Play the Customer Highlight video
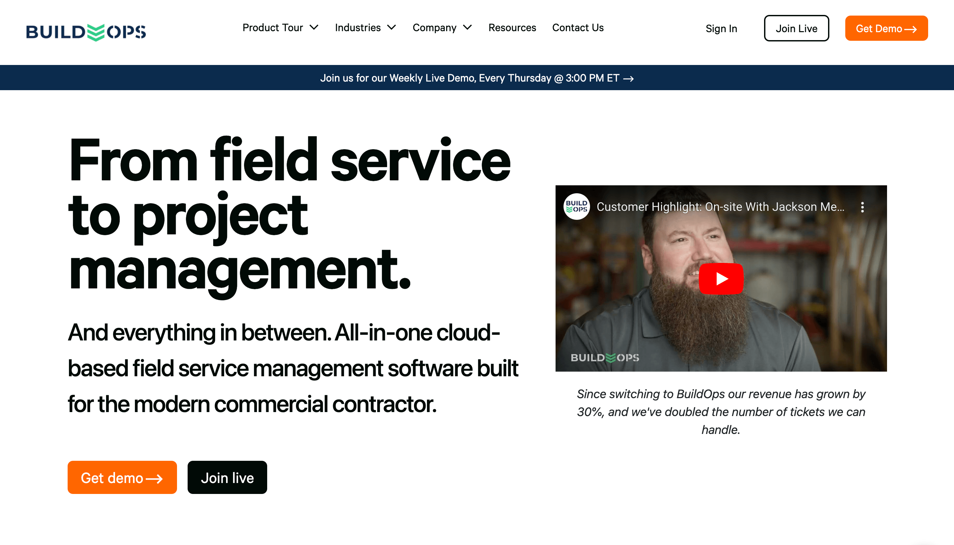This screenshot has height=545, width=954. point(721,278)
